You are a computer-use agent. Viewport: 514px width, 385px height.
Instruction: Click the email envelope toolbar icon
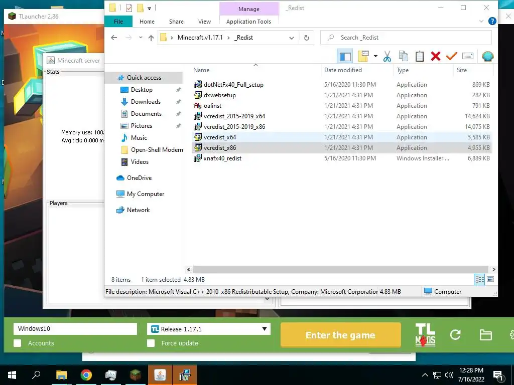point(468,56)
